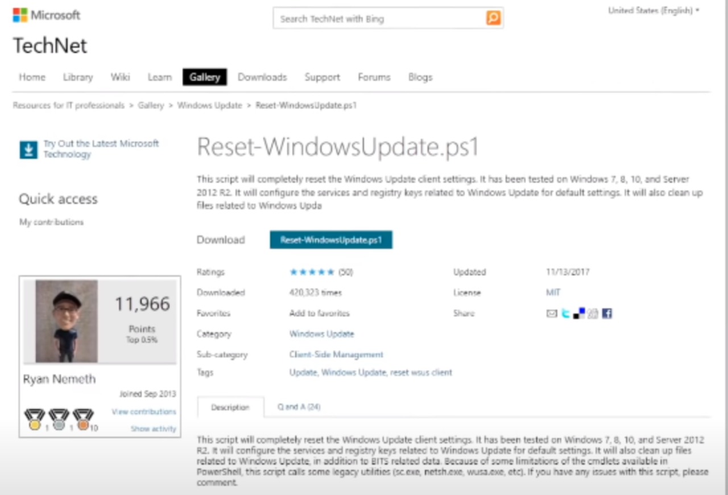Open the TechNet heading link
728x495 pixels.
50,46
